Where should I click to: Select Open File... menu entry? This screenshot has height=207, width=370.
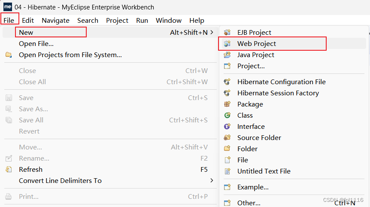pyautogui.click(x=109, y=44)
